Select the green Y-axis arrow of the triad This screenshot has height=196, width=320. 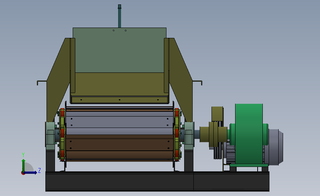[x=24, y=165]
